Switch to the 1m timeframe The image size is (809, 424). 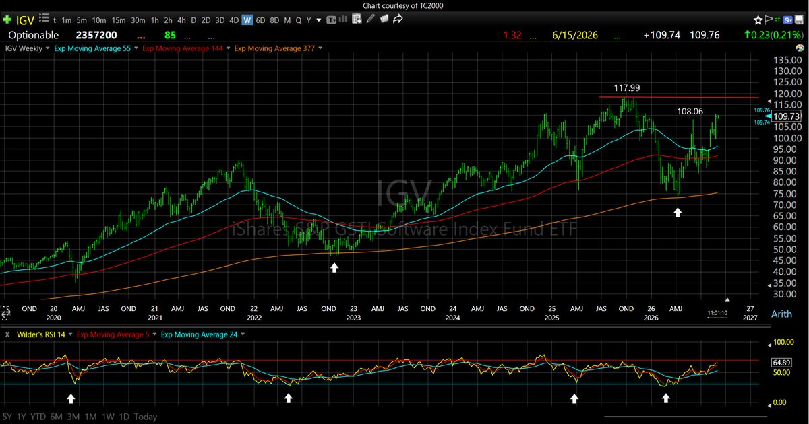click(67, 20)
